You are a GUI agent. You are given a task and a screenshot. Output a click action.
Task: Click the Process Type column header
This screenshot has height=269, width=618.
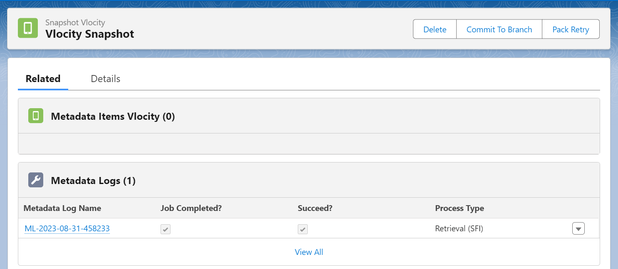tap(459, 208)
